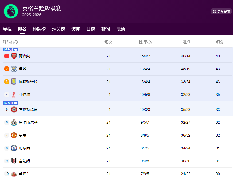Open the 球队榜 team stats tab

pos(39,29)
